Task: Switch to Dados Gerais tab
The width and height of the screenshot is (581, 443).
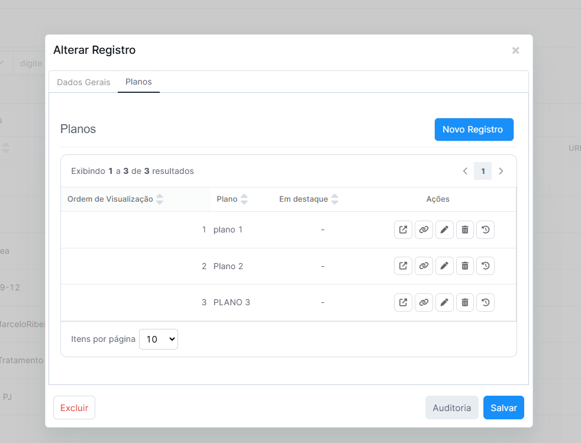Action: point(83,82)
